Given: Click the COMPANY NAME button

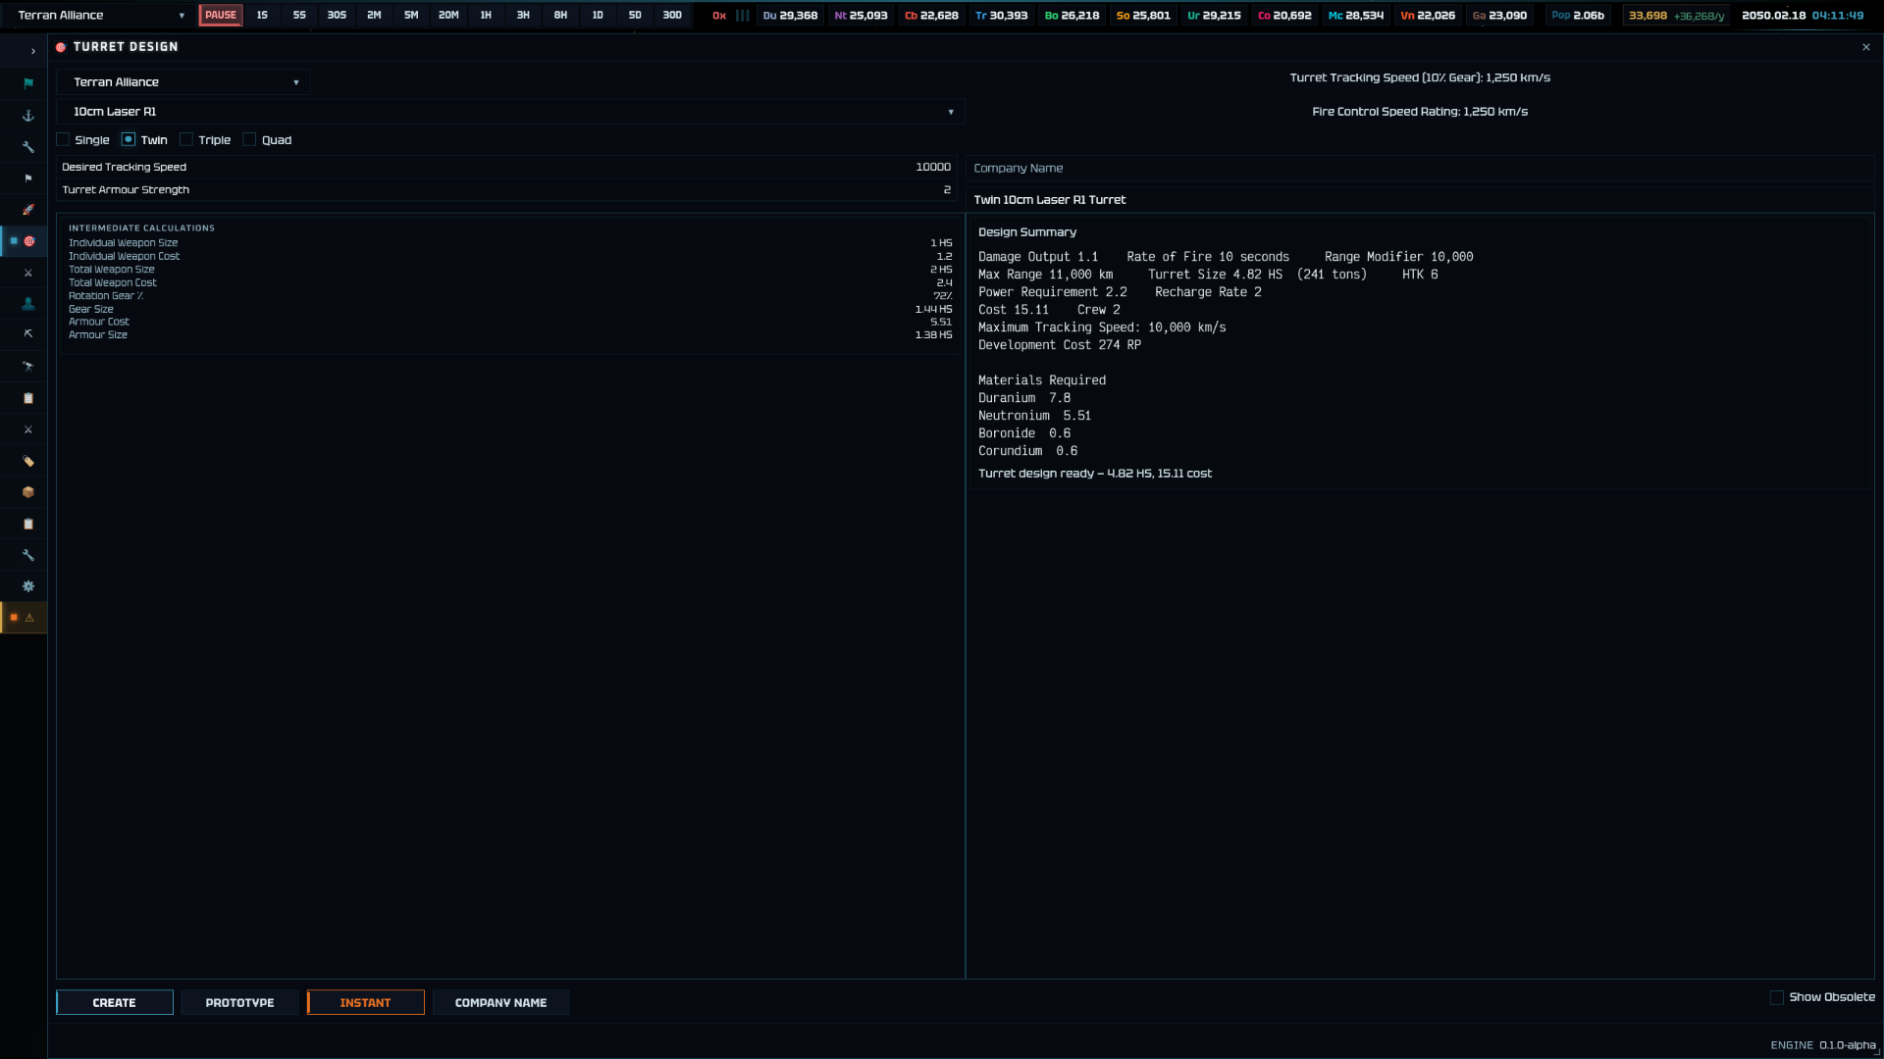Looking at the screenshot, I should pyautogui.click(x=501, y=1003).
